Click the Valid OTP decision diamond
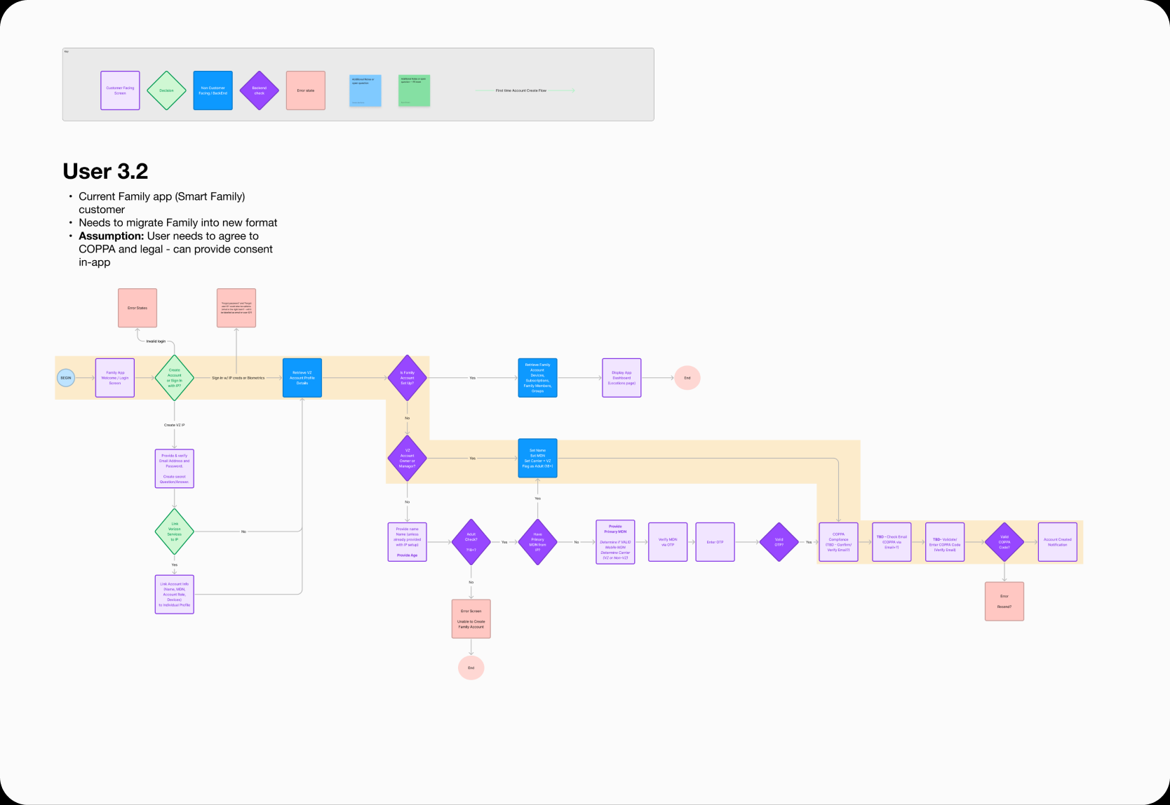Image resolution: width=1170 pixels, height=805 pixels. (x=779, y=542)
